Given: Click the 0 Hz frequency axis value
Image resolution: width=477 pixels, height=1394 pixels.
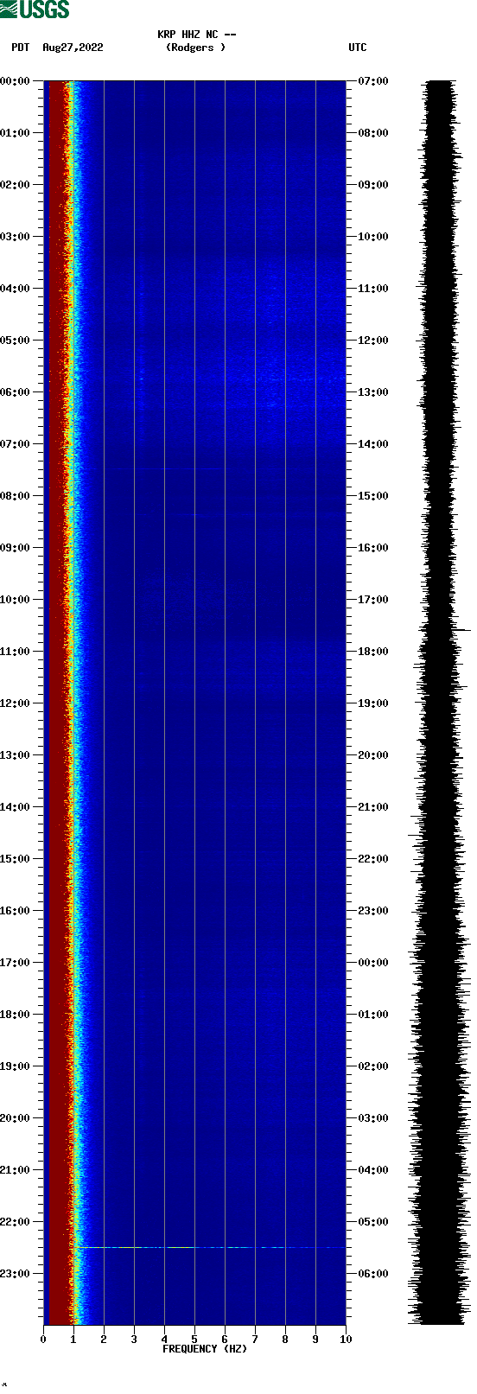Looking at the screenshot, I should click(43, 1340).
